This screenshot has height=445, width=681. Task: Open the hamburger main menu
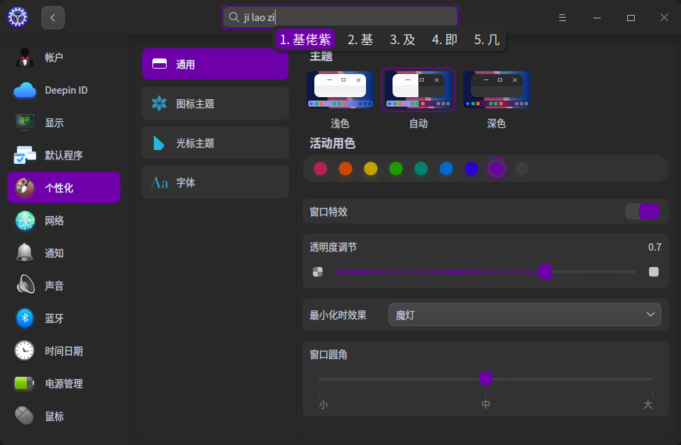(x=563, y=18)
